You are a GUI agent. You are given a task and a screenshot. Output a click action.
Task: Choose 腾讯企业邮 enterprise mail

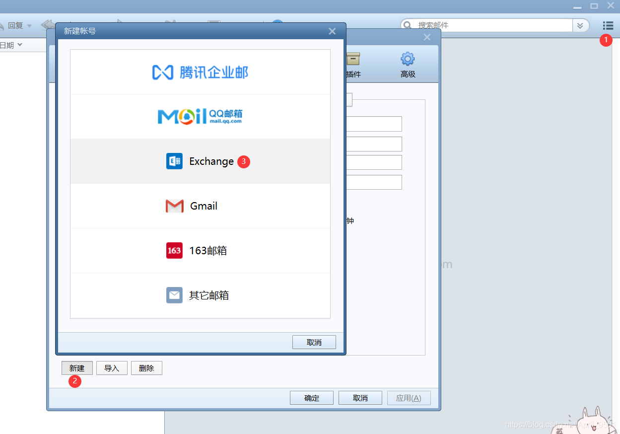[x=200, y=72]
